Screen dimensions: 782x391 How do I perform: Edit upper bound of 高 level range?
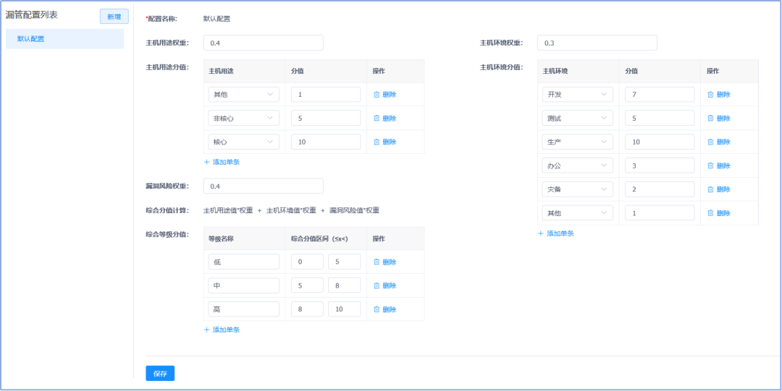pos(345,309)
